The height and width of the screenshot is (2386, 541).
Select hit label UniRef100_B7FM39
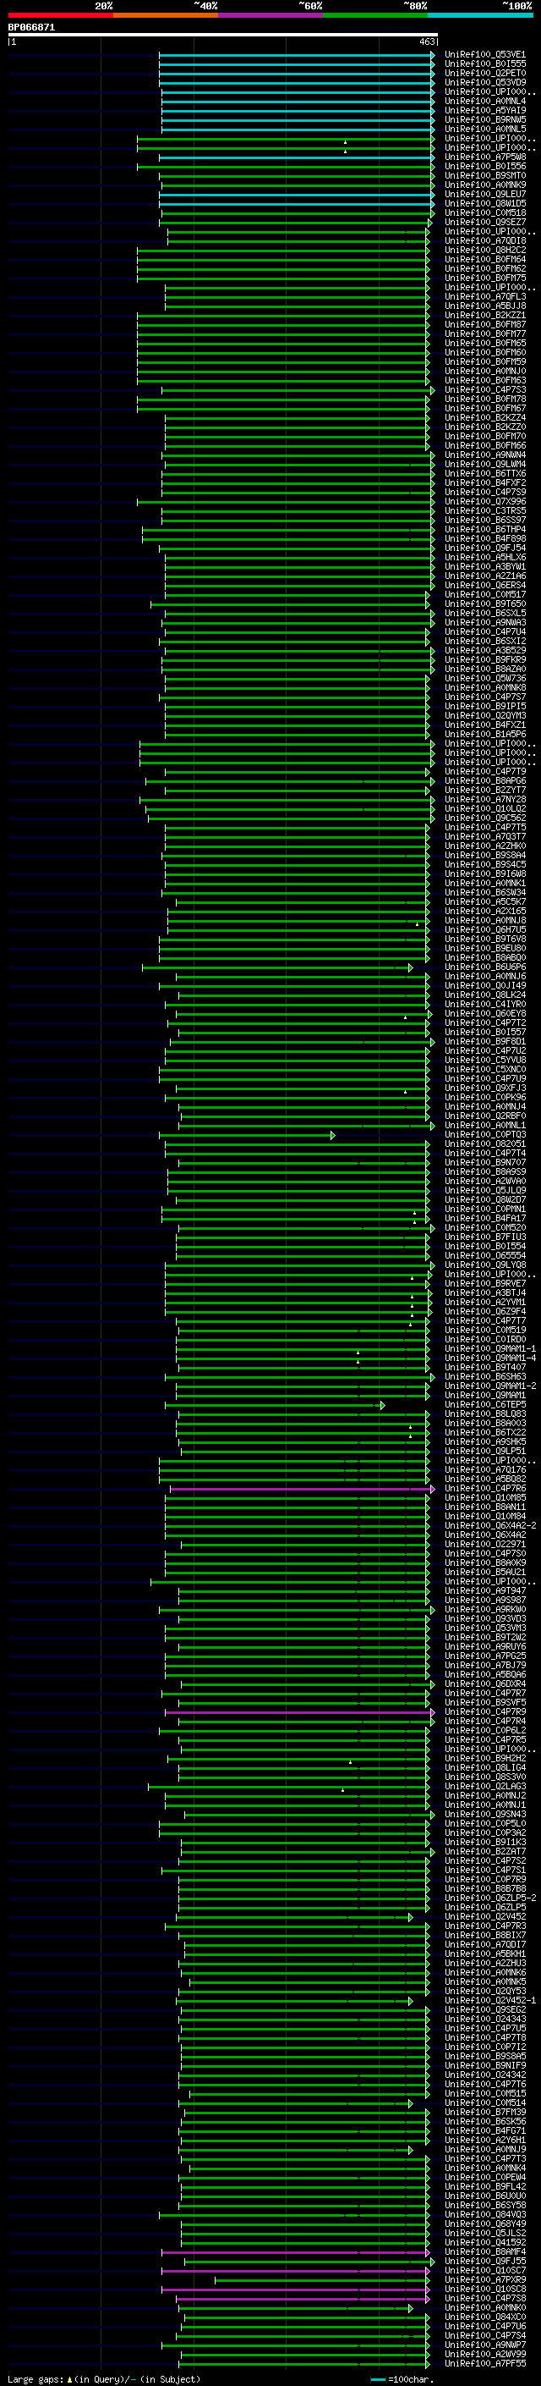(x=484, y=2112)
